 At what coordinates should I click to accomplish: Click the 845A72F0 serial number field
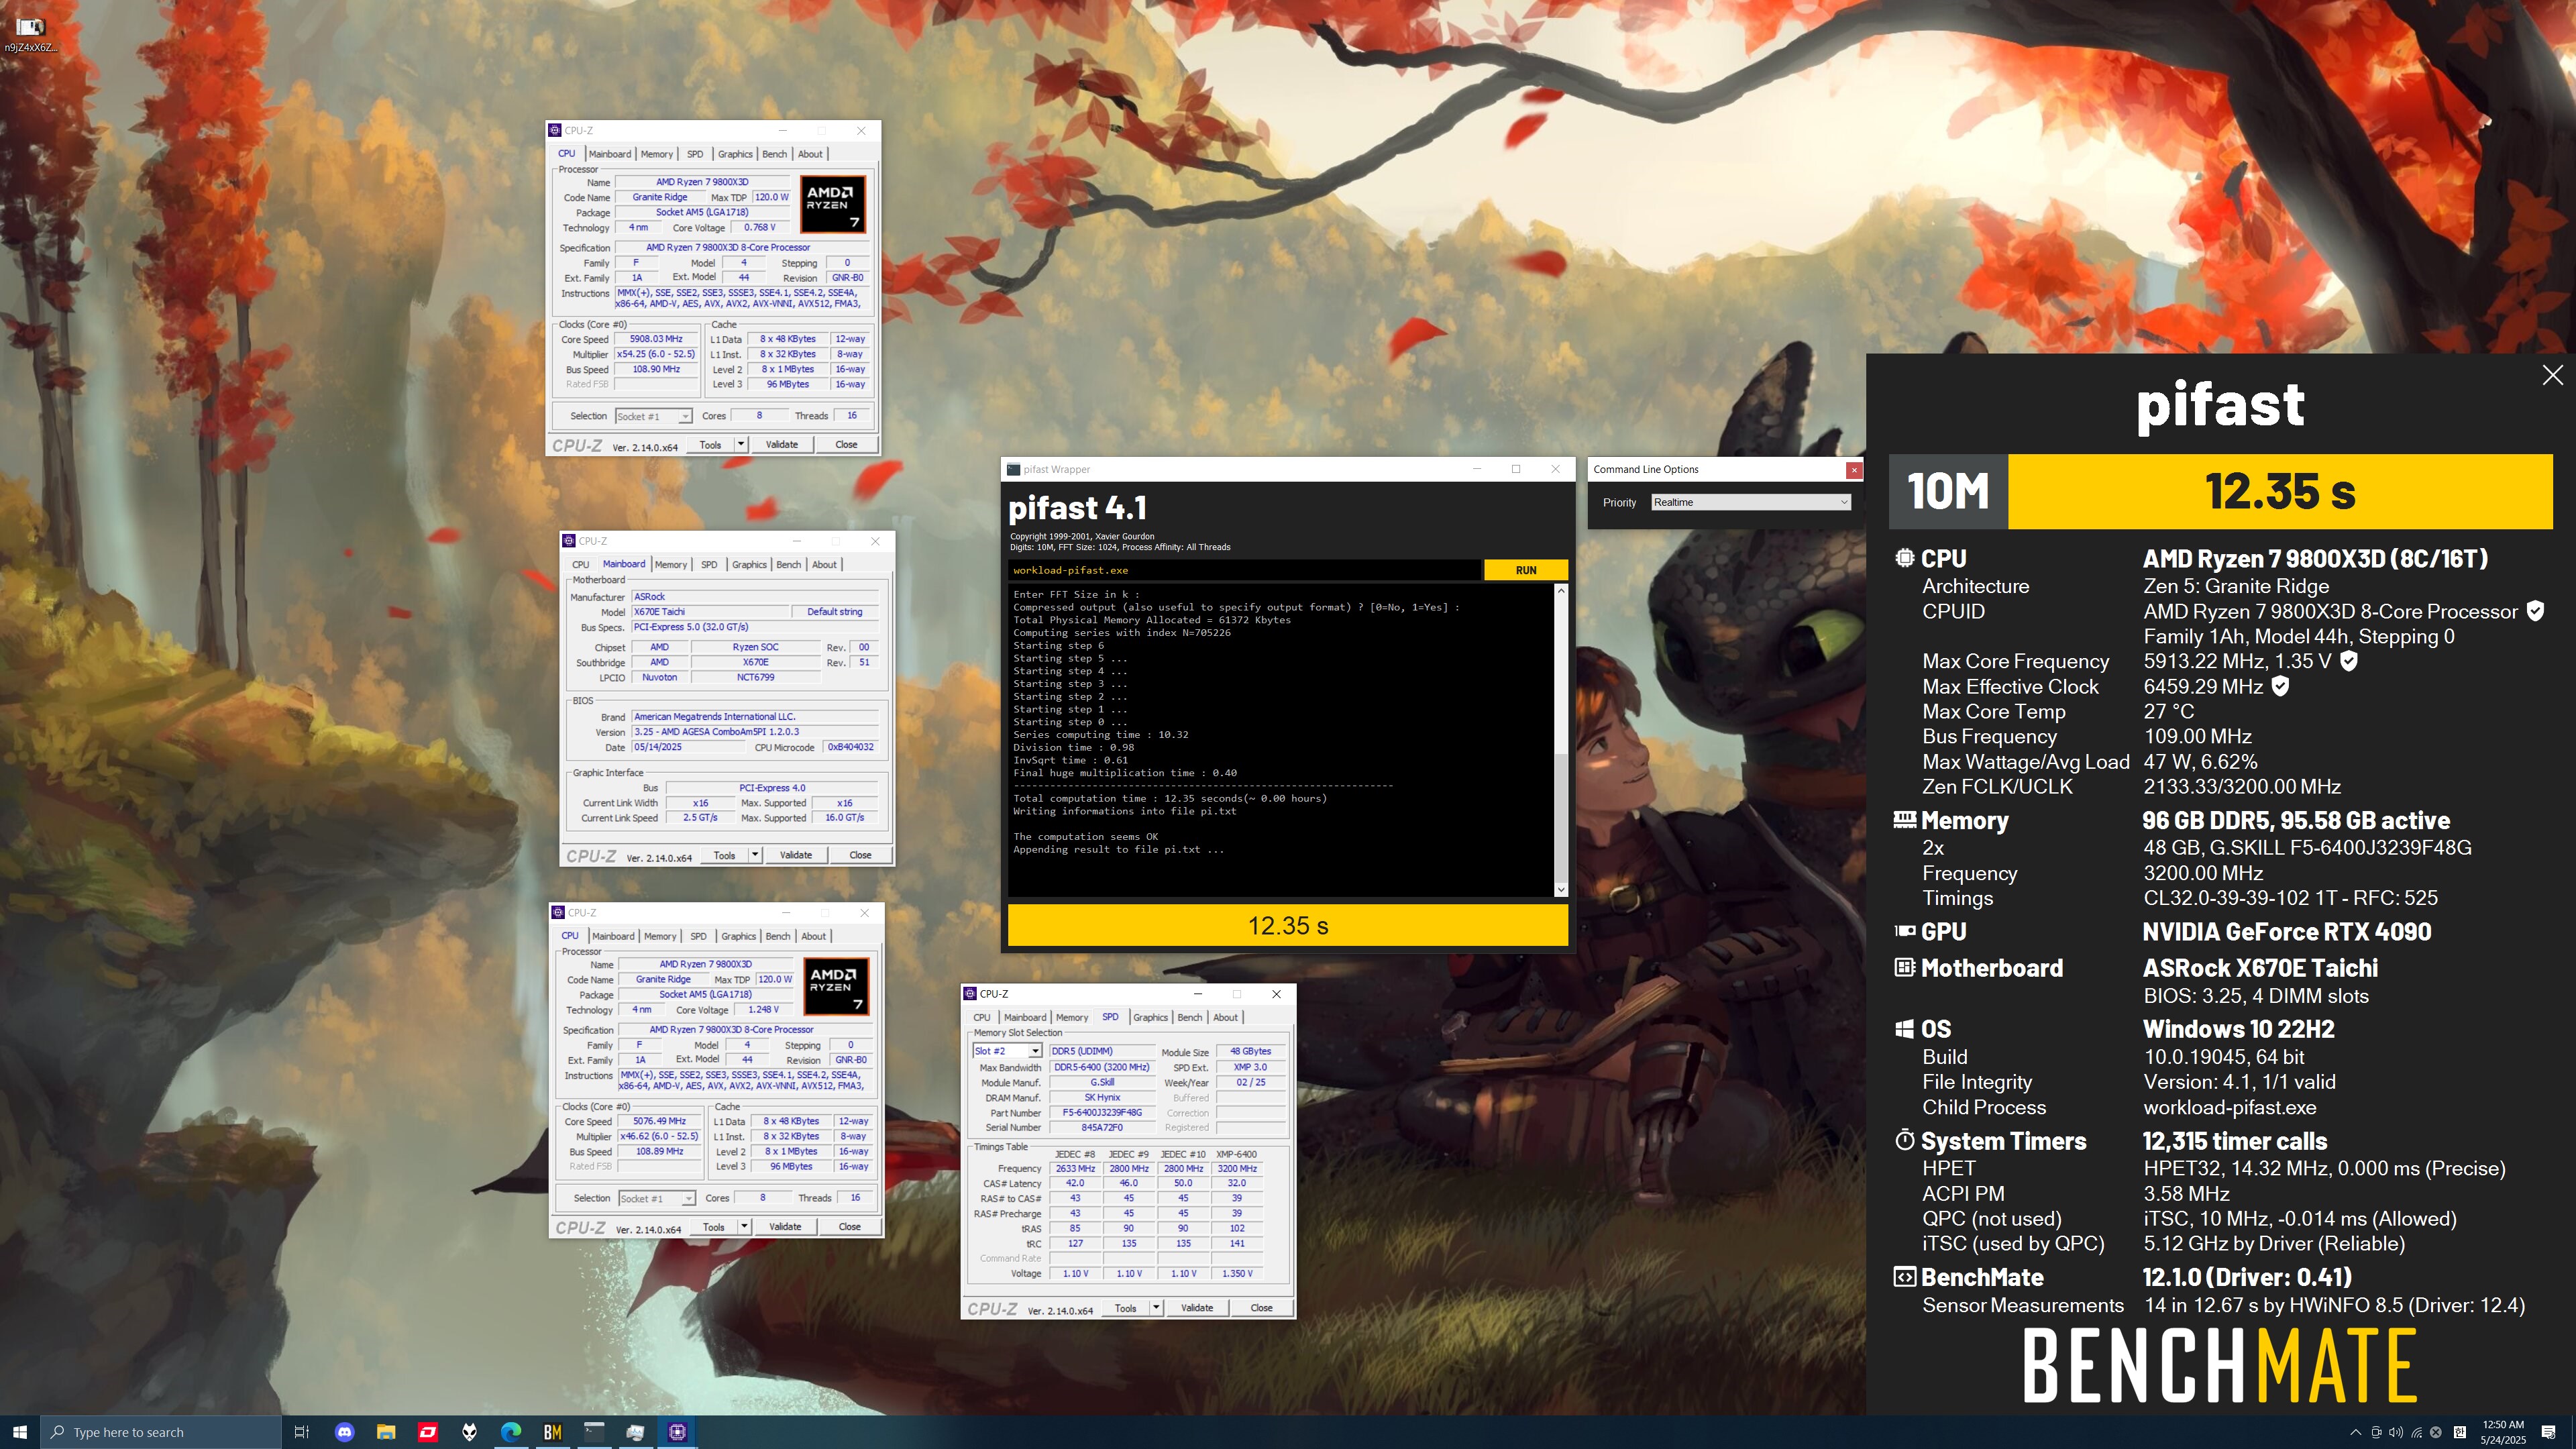pos(1101,1127)
